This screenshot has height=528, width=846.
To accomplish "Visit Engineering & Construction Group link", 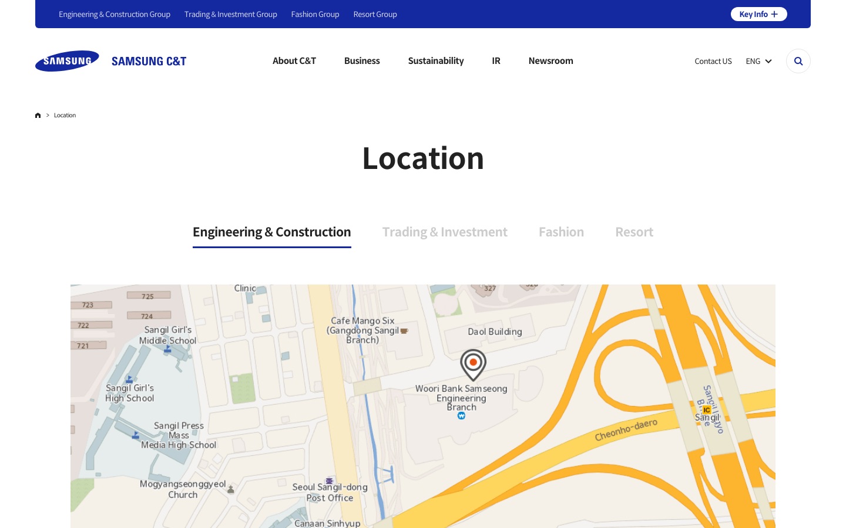I will 115,14.
